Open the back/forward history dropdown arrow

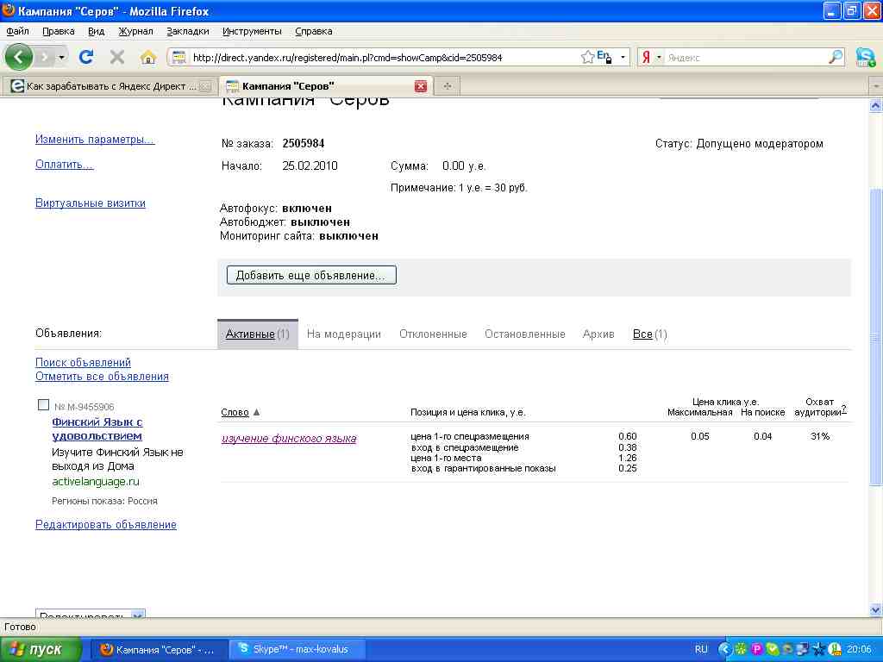(61, 58)
